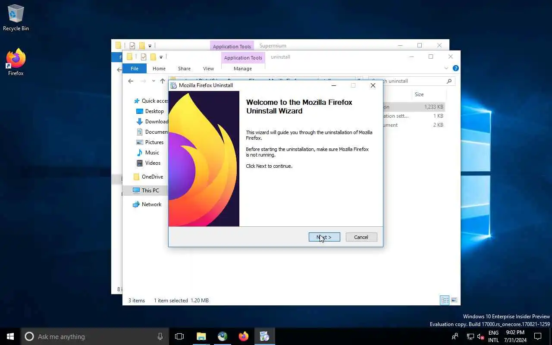Maximize the uninstall Explorer window
The width and height of the screenshot is (552, 345).
pyautogui.click(x=430, y=57)
